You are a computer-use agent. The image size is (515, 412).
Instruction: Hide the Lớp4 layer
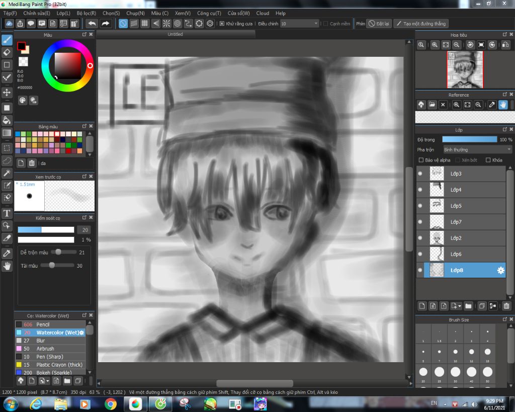[420, 190]
